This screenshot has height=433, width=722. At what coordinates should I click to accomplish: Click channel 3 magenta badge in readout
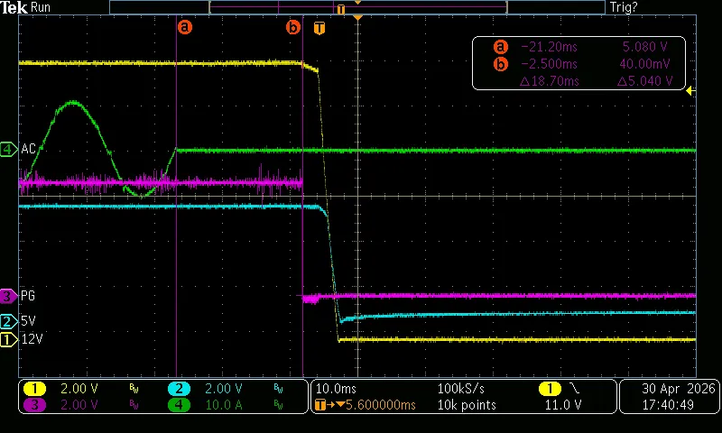click(x=34, y=405)
